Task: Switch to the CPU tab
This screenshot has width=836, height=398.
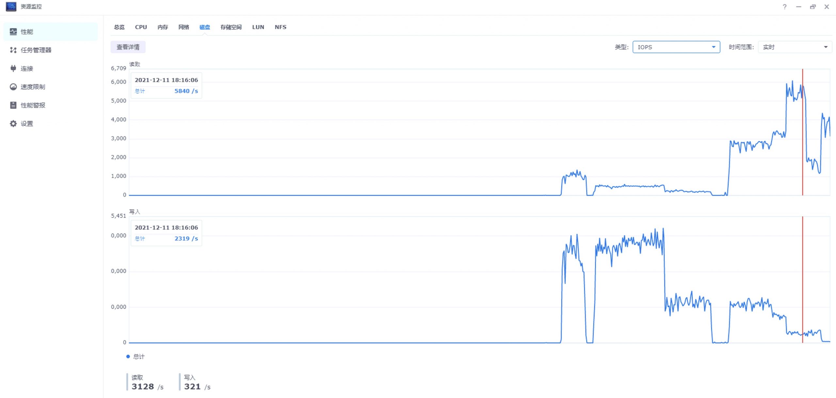Action: coord(141,27)
